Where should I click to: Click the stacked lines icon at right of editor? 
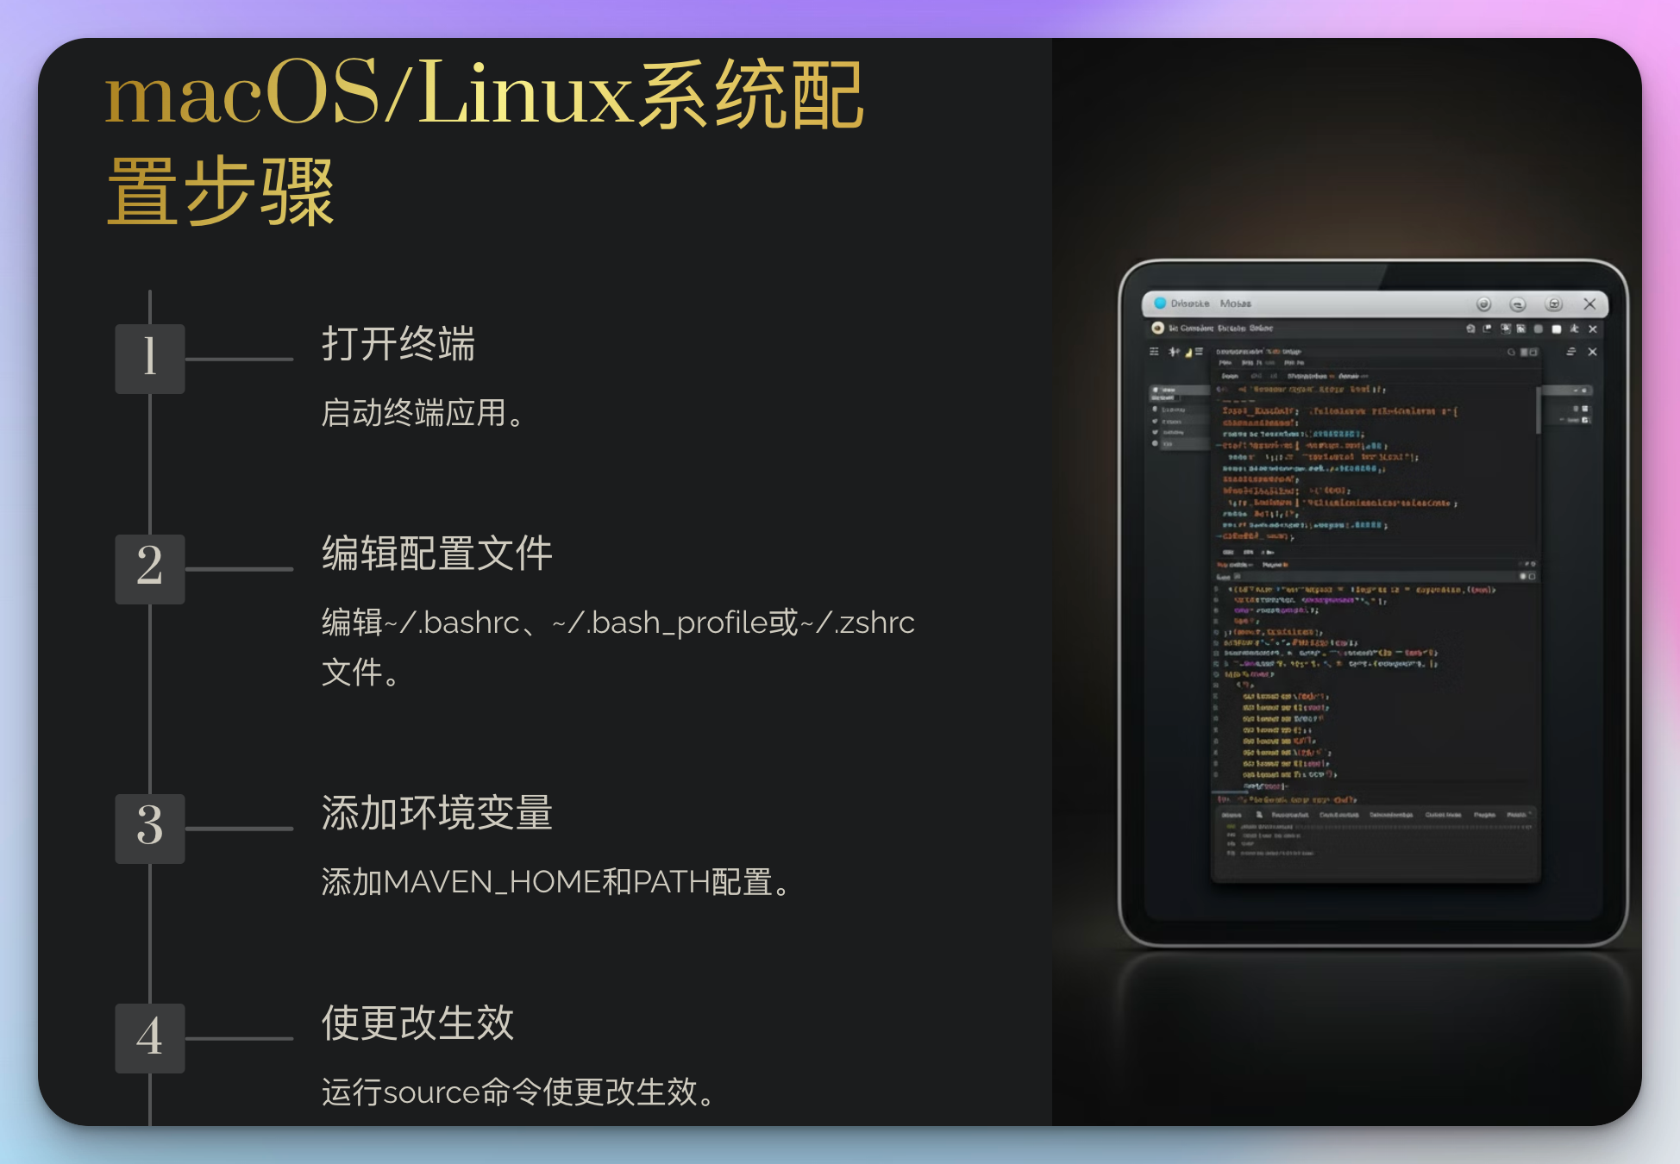pyautogui.click(x=1571, y=352)
